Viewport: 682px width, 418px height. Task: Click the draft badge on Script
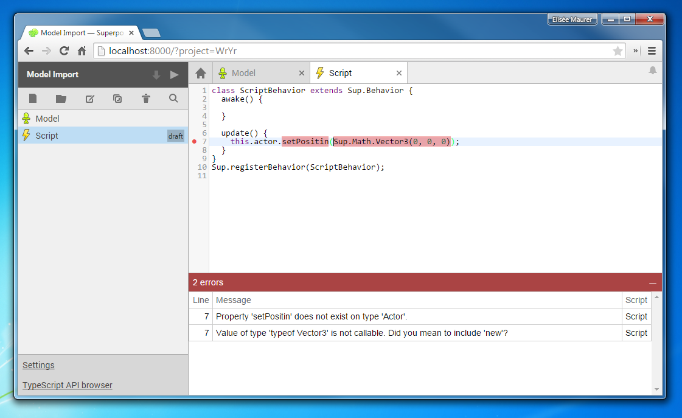click(176, 136)
